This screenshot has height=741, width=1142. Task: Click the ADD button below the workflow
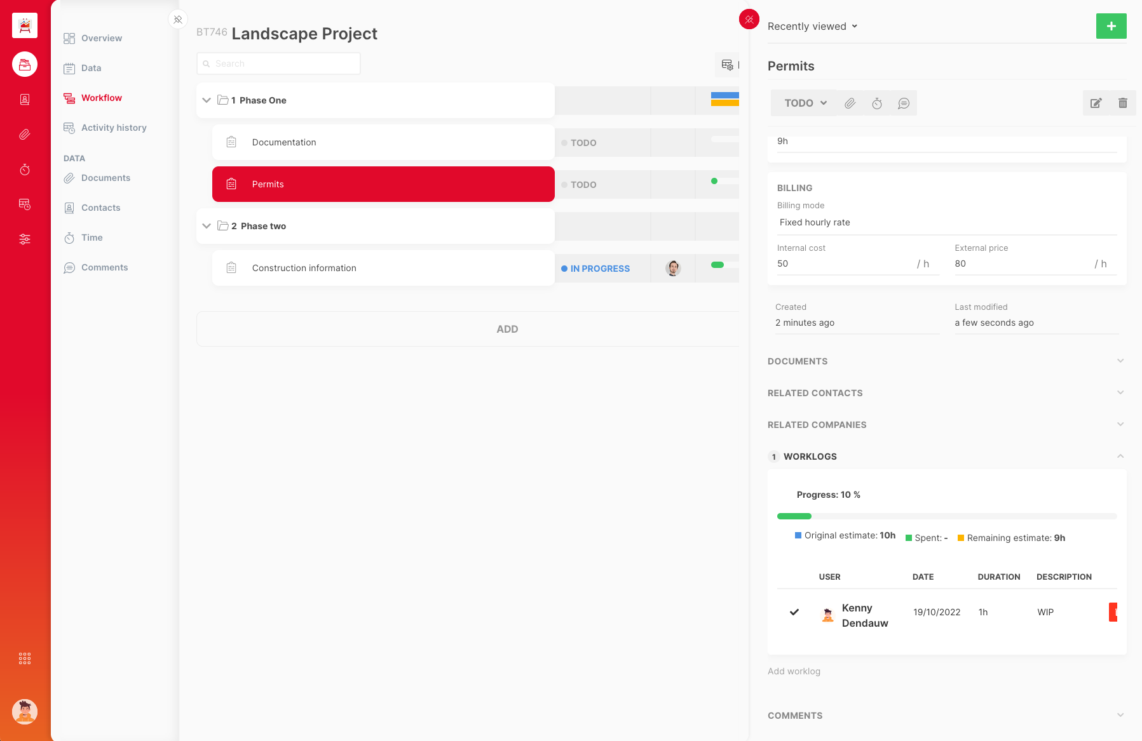(506, 329)
